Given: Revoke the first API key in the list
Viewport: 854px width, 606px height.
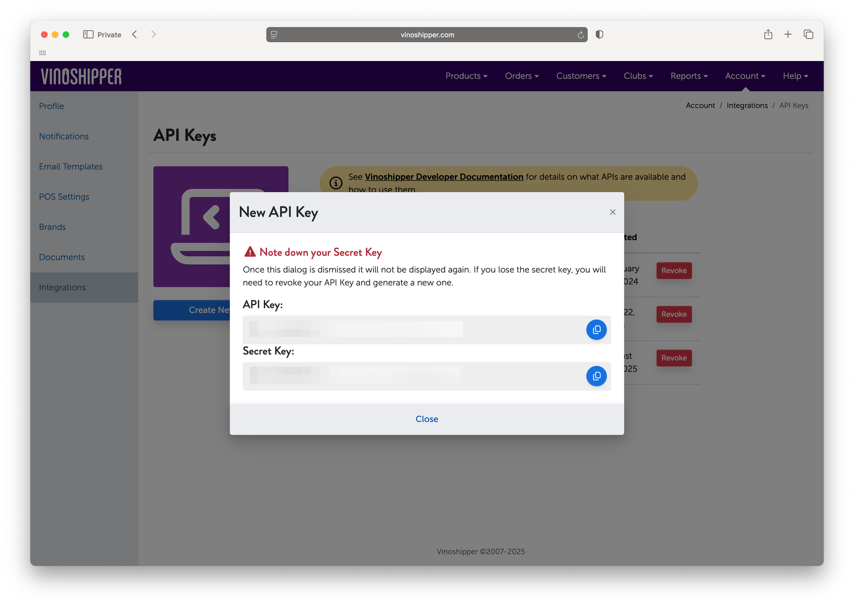Looking at the screenshot, I should tap(674, 270).
